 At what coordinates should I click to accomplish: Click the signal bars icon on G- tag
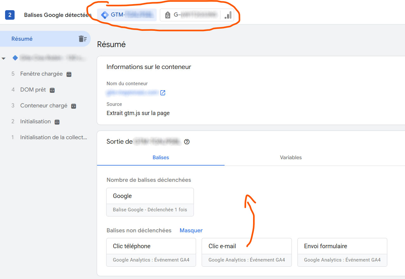(x=228, y=15)
